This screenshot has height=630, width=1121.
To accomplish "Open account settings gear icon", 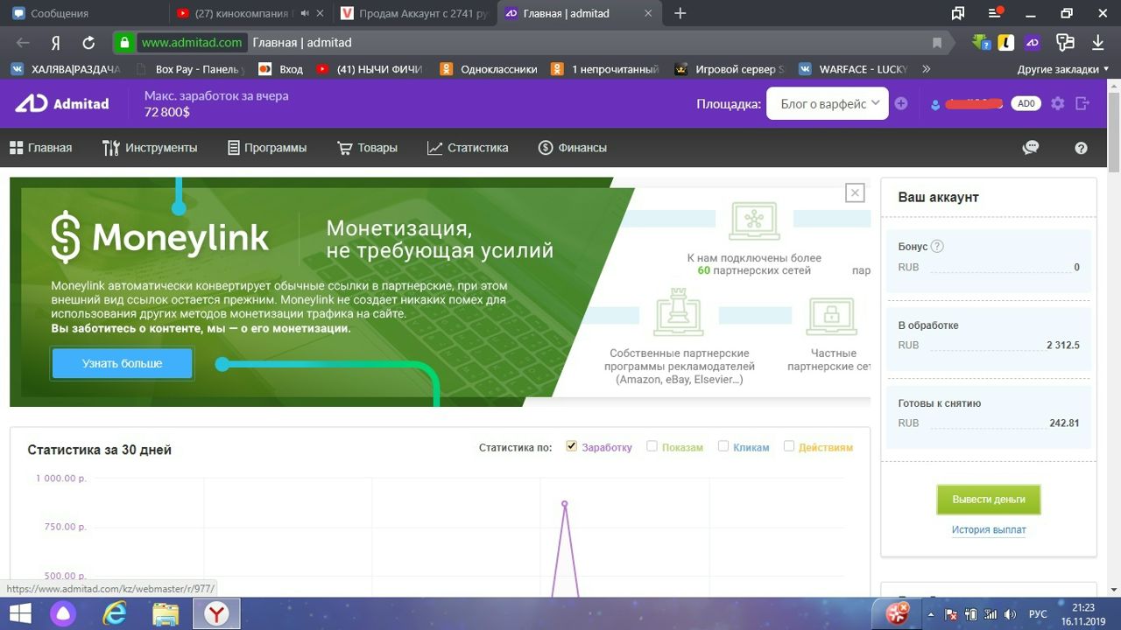I will (x=1058, y=103).
